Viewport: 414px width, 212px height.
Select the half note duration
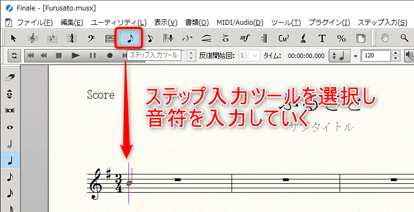pyautogui.click(x=10, y=144)
